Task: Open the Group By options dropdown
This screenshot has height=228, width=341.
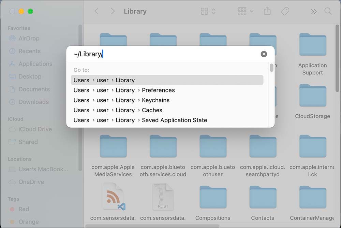Action: click(245, 11)
